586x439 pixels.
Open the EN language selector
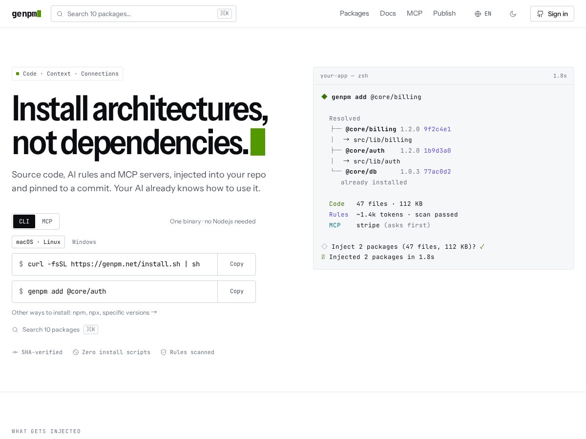(x=483, y=14)
